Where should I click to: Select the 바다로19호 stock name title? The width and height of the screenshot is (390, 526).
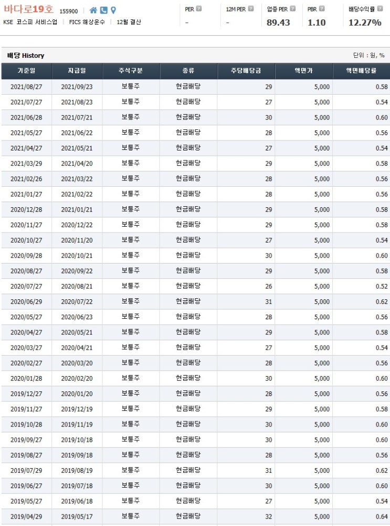(29, 9)
